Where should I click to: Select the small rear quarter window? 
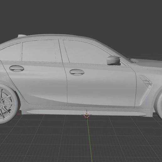pyautogui.click(x=10, y=52)
